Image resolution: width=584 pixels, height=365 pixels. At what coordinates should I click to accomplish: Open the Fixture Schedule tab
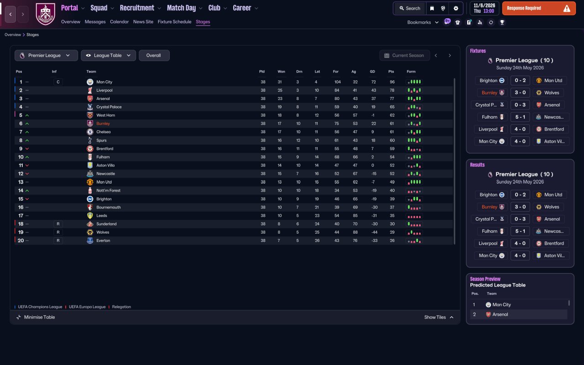pyautogui.click(x=175, y=22)
